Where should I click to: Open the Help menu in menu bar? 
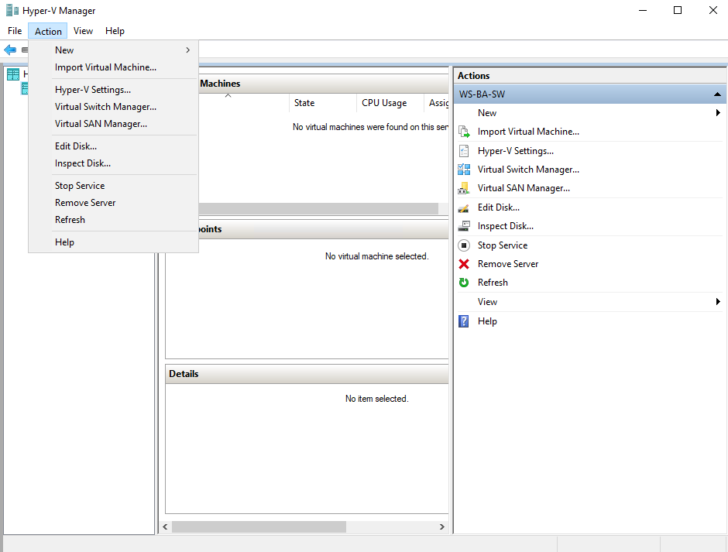click(115, 31)
